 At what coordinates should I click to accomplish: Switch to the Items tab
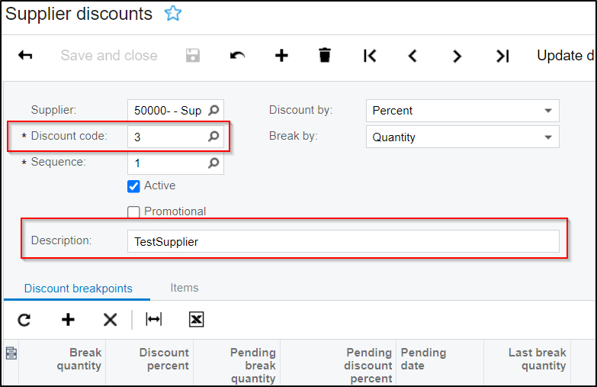[185, 288]
